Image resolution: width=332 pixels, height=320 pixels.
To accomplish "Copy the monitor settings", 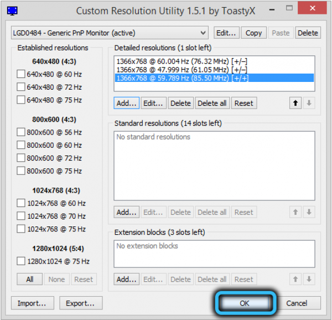I will click(x=253, y=33).
